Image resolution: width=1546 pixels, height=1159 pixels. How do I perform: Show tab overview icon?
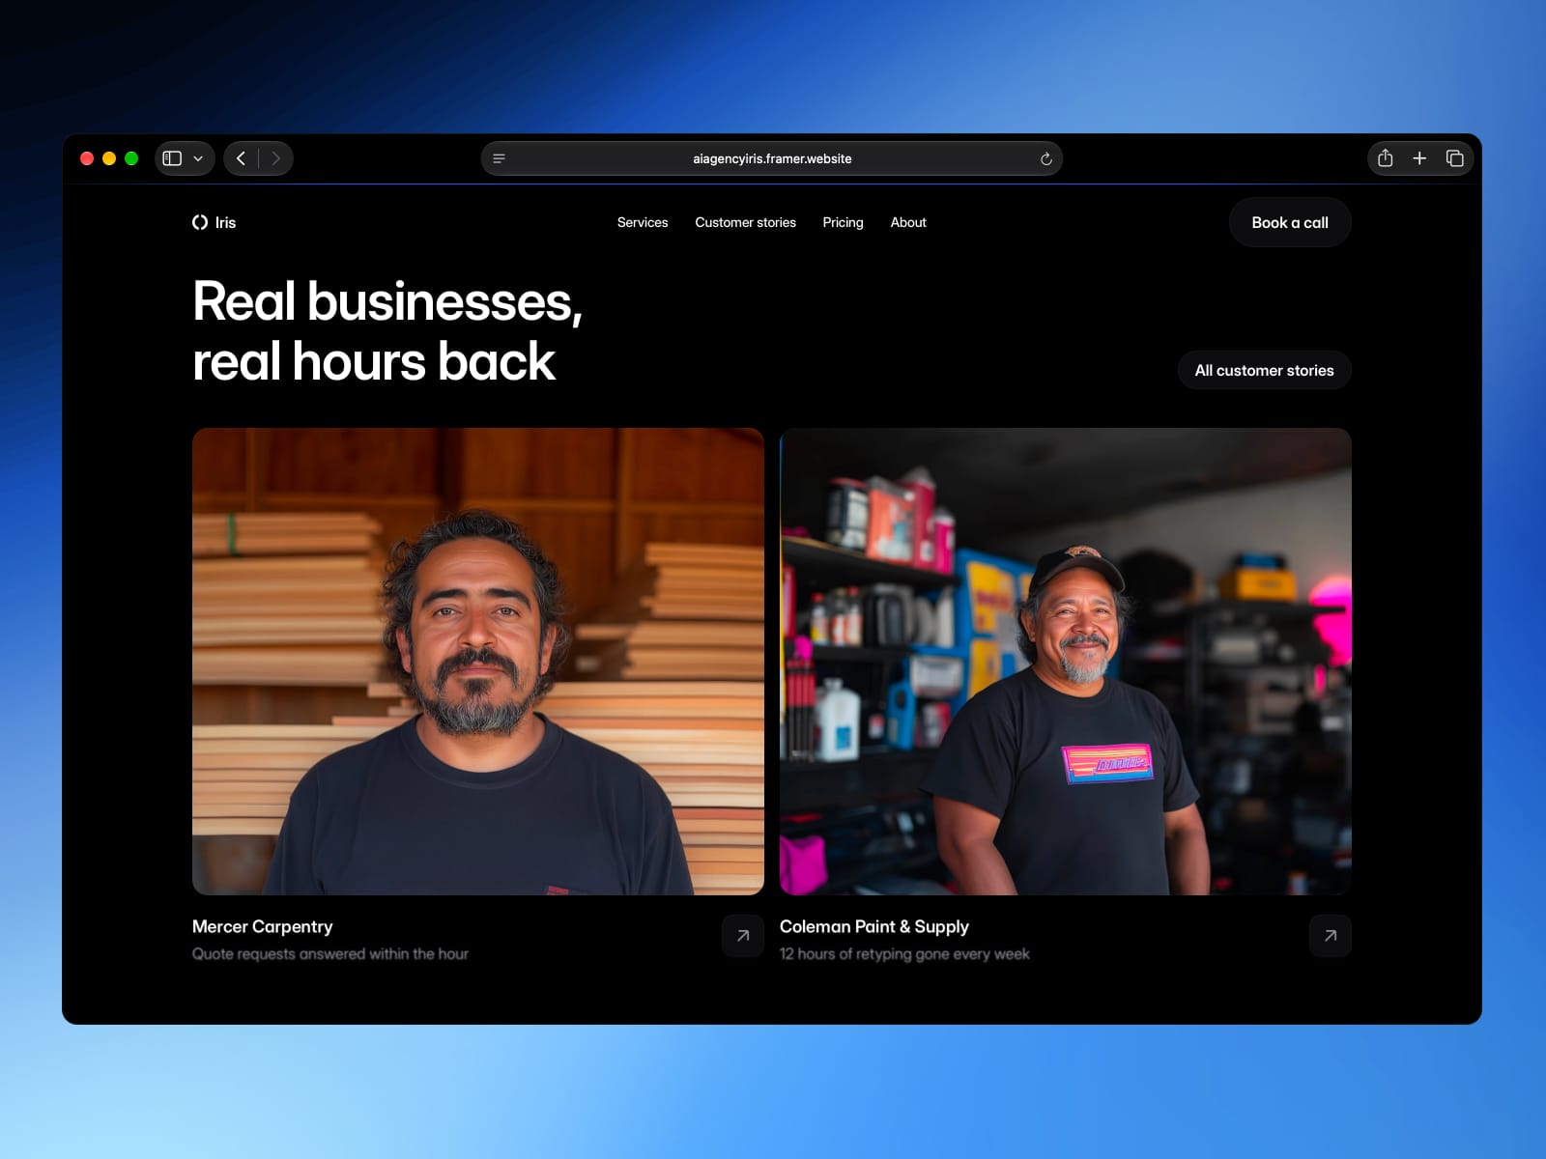(1454, 158)
